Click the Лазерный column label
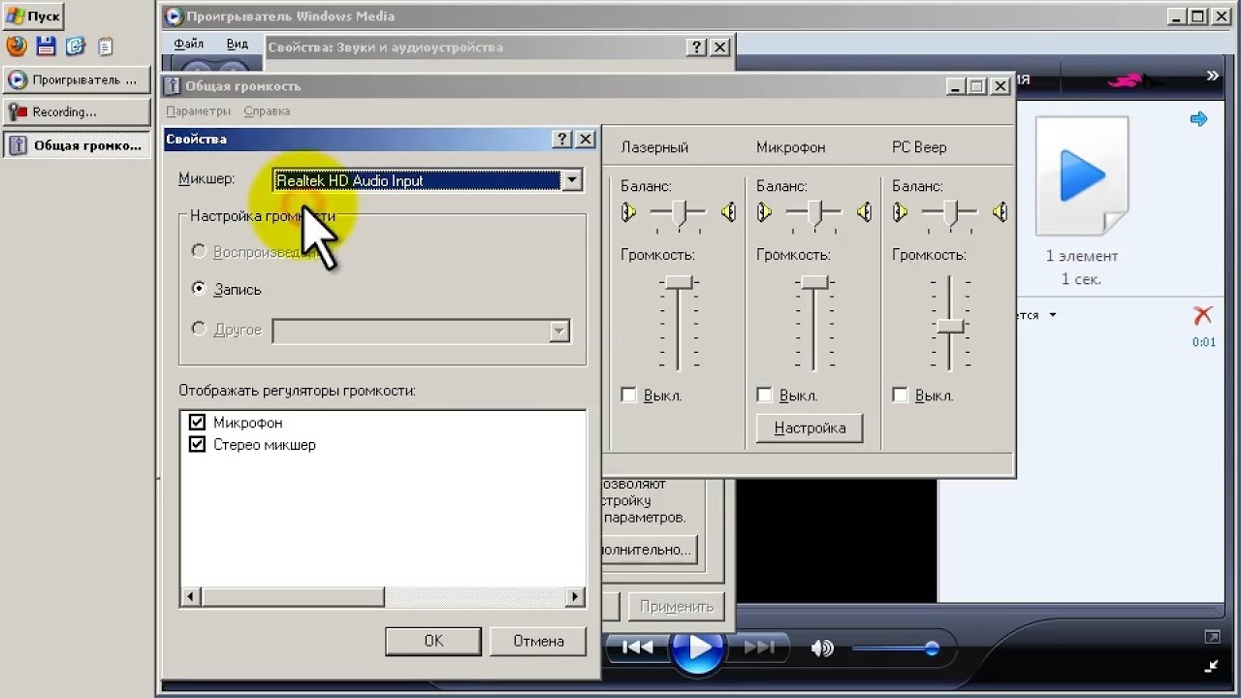 (x=654, y=147)
